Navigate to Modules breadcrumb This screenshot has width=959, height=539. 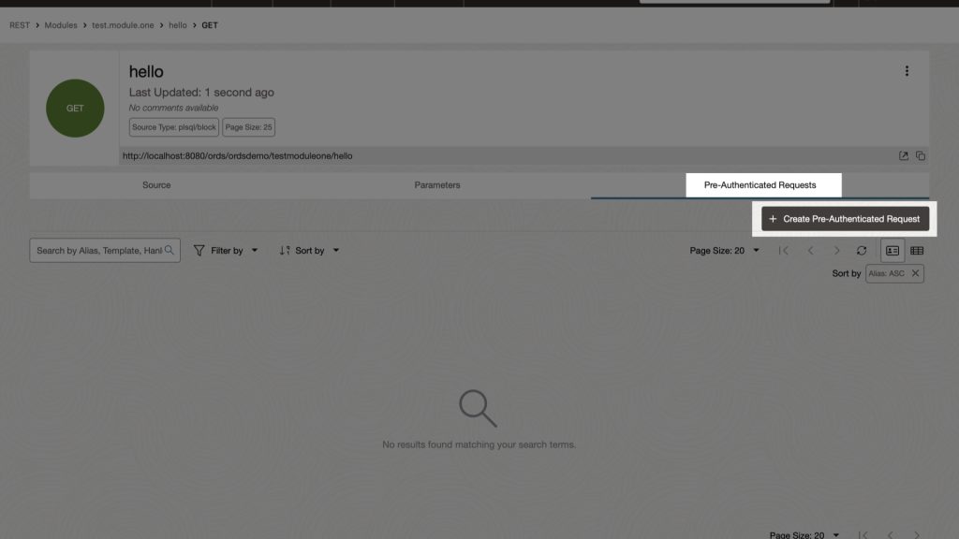click(61, 25)
